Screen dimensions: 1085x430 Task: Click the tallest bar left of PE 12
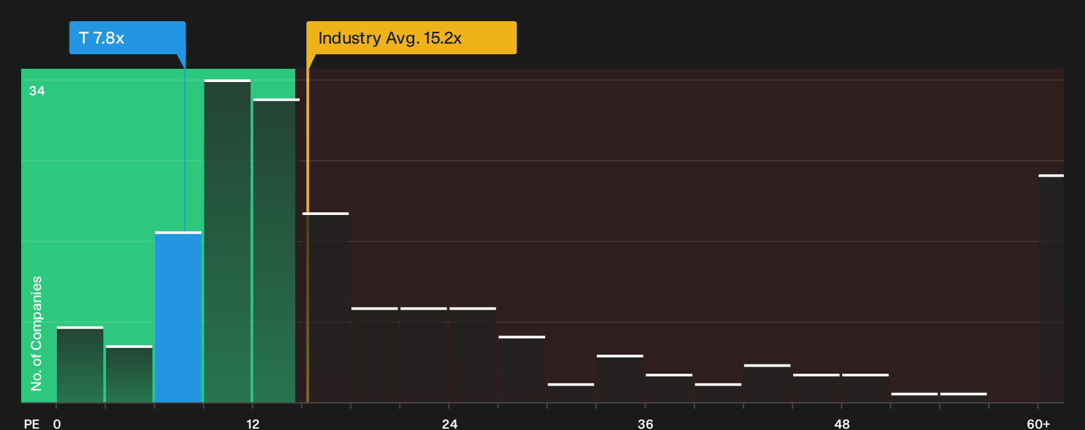coord(227,241)
